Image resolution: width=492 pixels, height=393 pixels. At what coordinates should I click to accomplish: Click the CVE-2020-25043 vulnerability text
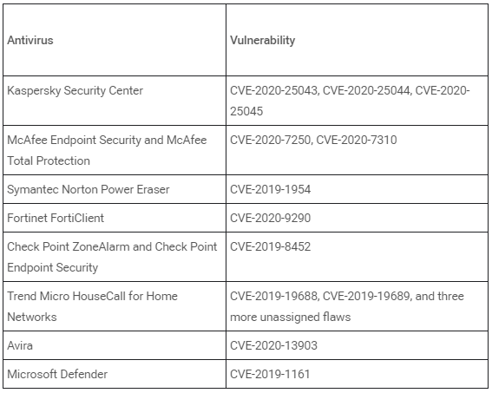pos(274,90)
